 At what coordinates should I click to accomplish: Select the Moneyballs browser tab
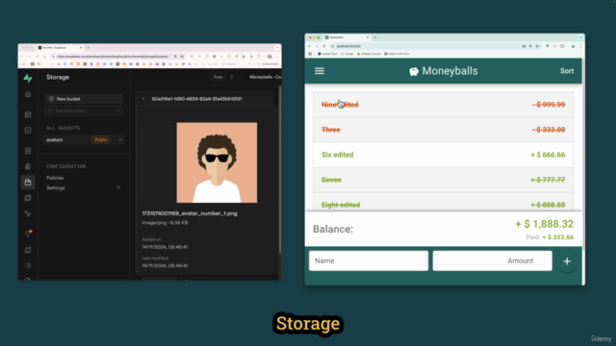click(x=346, y=37)
